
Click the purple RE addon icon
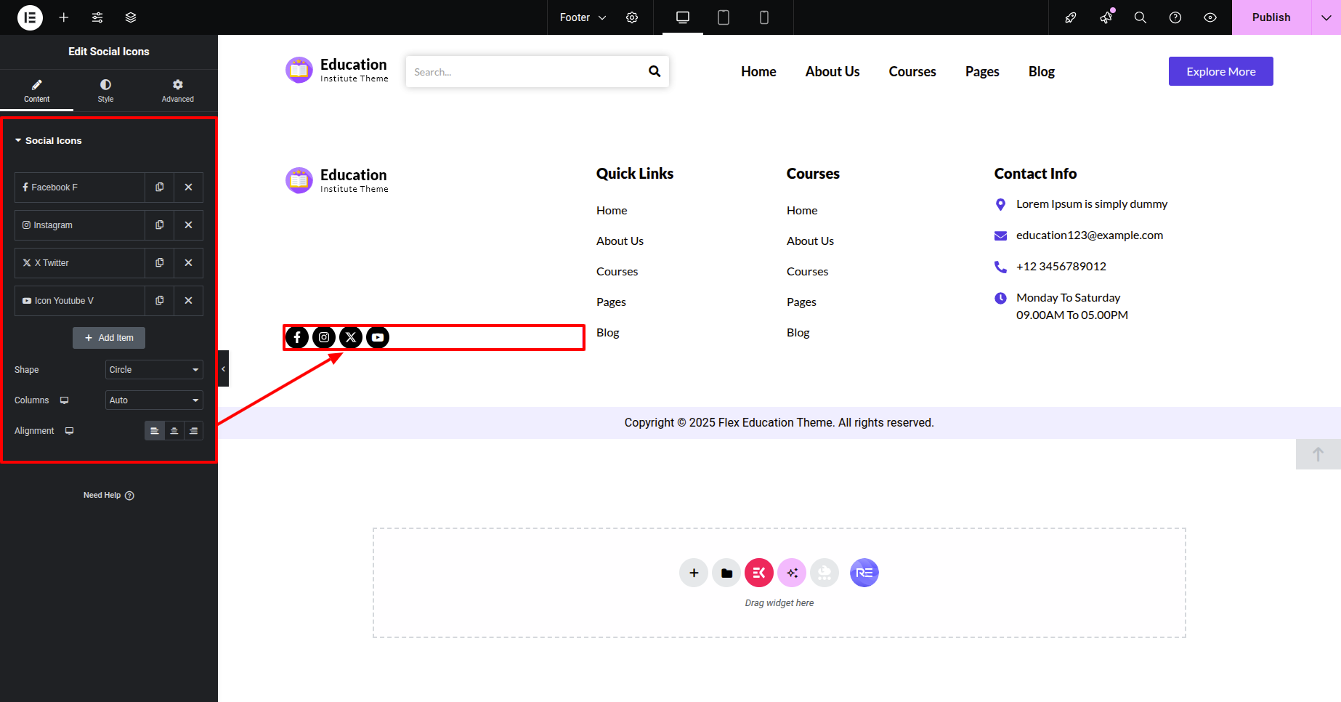864,573
